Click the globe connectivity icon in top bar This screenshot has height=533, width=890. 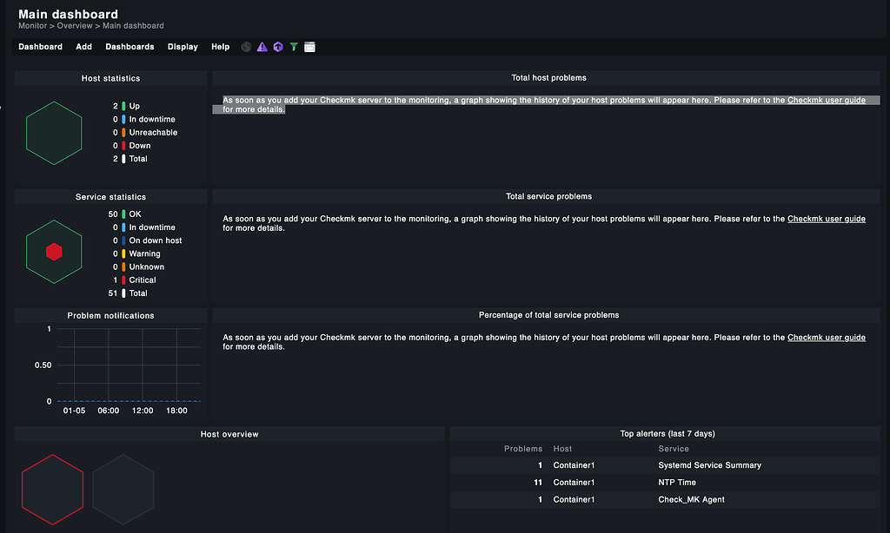pos(246,46)
